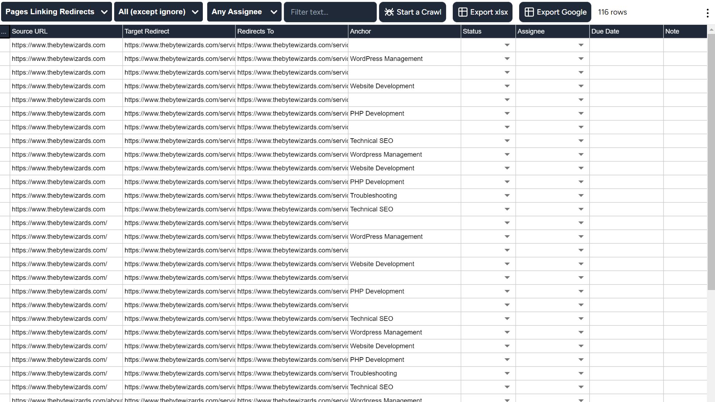Select the first row's Note cell
This screenshot has height=402, width=715.
point(685,45)
